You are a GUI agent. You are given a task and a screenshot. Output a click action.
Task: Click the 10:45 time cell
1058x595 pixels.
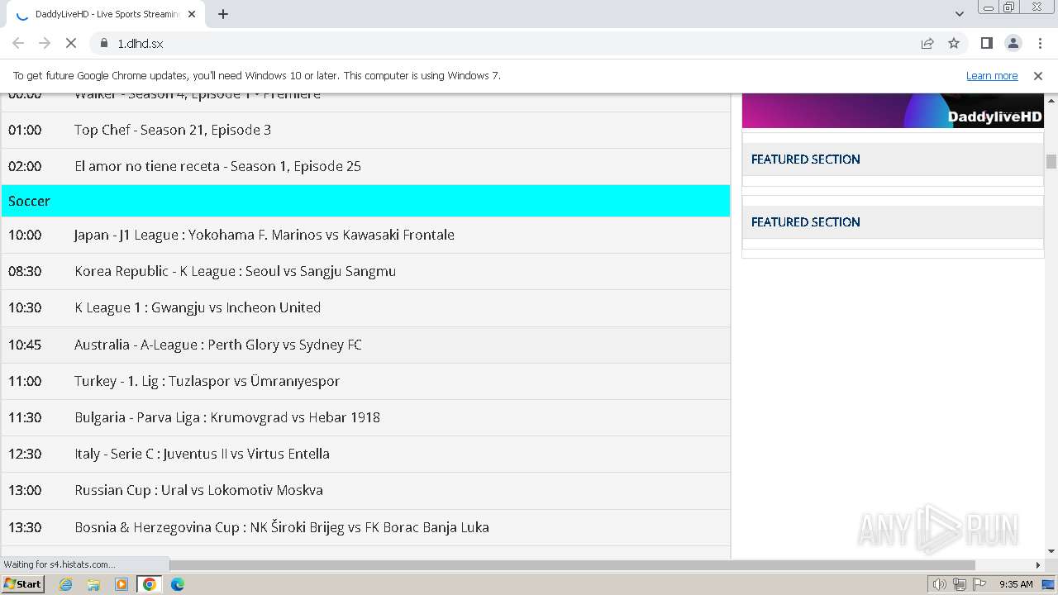(x=25, y=345)
